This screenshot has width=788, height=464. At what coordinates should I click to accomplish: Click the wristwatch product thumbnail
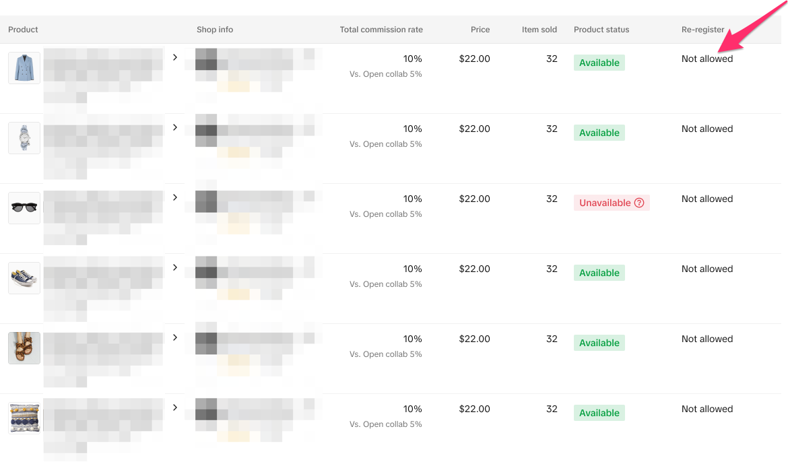click(x=24, y=138)
